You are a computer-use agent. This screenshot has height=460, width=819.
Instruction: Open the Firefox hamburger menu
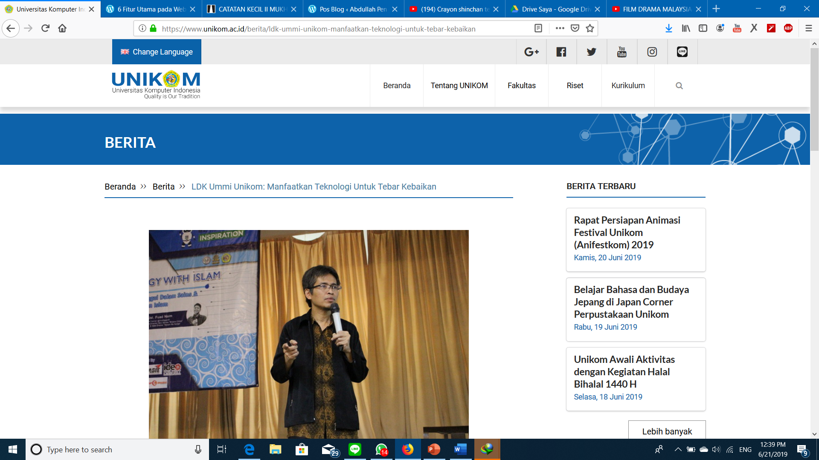click(x=808, y=29)
